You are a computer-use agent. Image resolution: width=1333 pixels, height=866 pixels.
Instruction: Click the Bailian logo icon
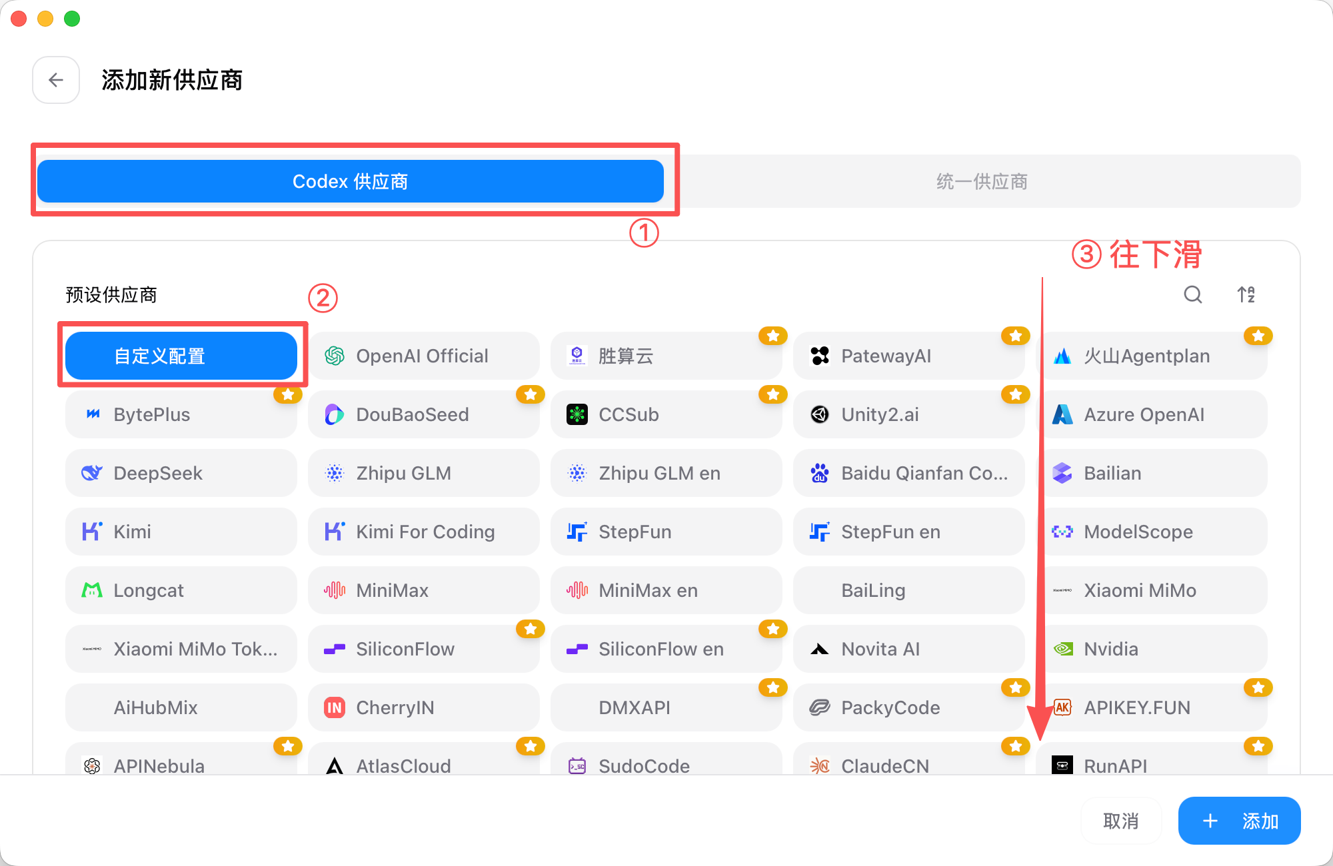(x=1062, y=473)
